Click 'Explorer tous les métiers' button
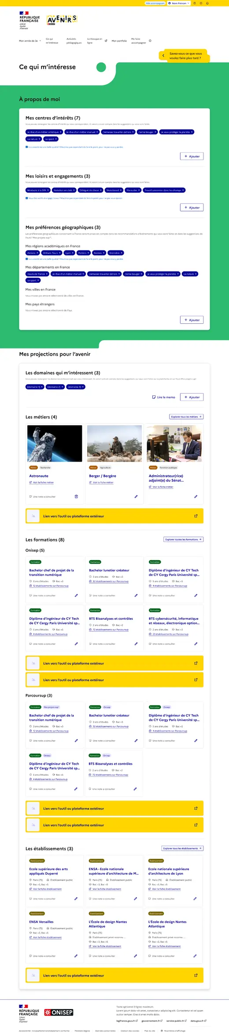The height and width of the screenshot is (1035, 229). pos(186,417)
